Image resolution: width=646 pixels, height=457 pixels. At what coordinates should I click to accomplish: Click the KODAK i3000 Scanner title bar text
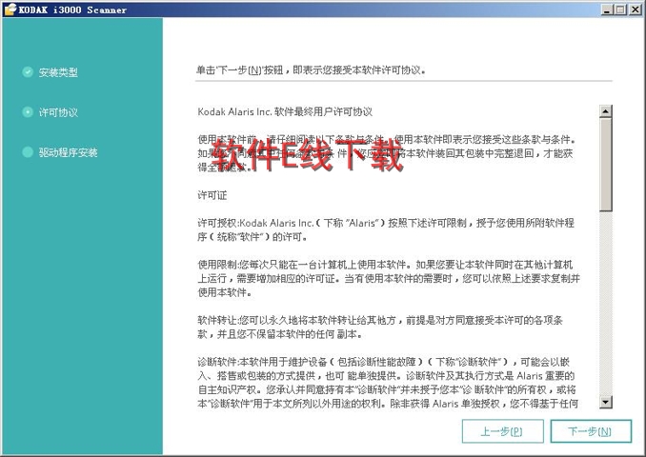[72, 9]
